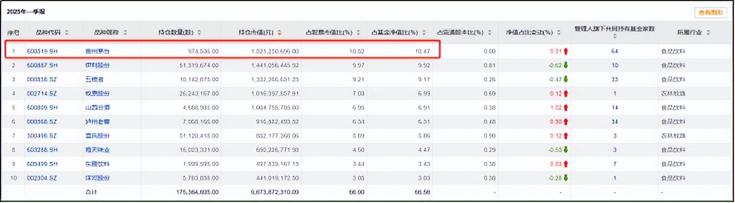This screenshot has width=735, height=203.
Task: Open co-holding fund count 33 link
Action: click(614, 79)
